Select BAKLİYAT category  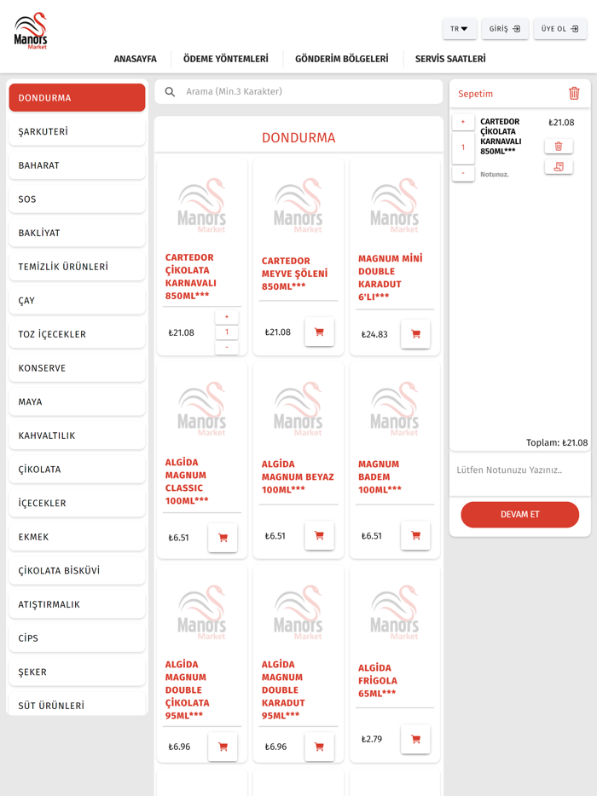point(78,233)
